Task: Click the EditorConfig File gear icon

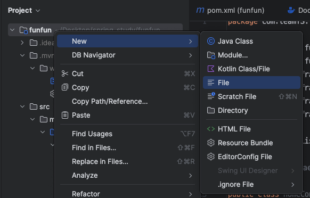Action: pyautogui.click(x=211, y=156)
